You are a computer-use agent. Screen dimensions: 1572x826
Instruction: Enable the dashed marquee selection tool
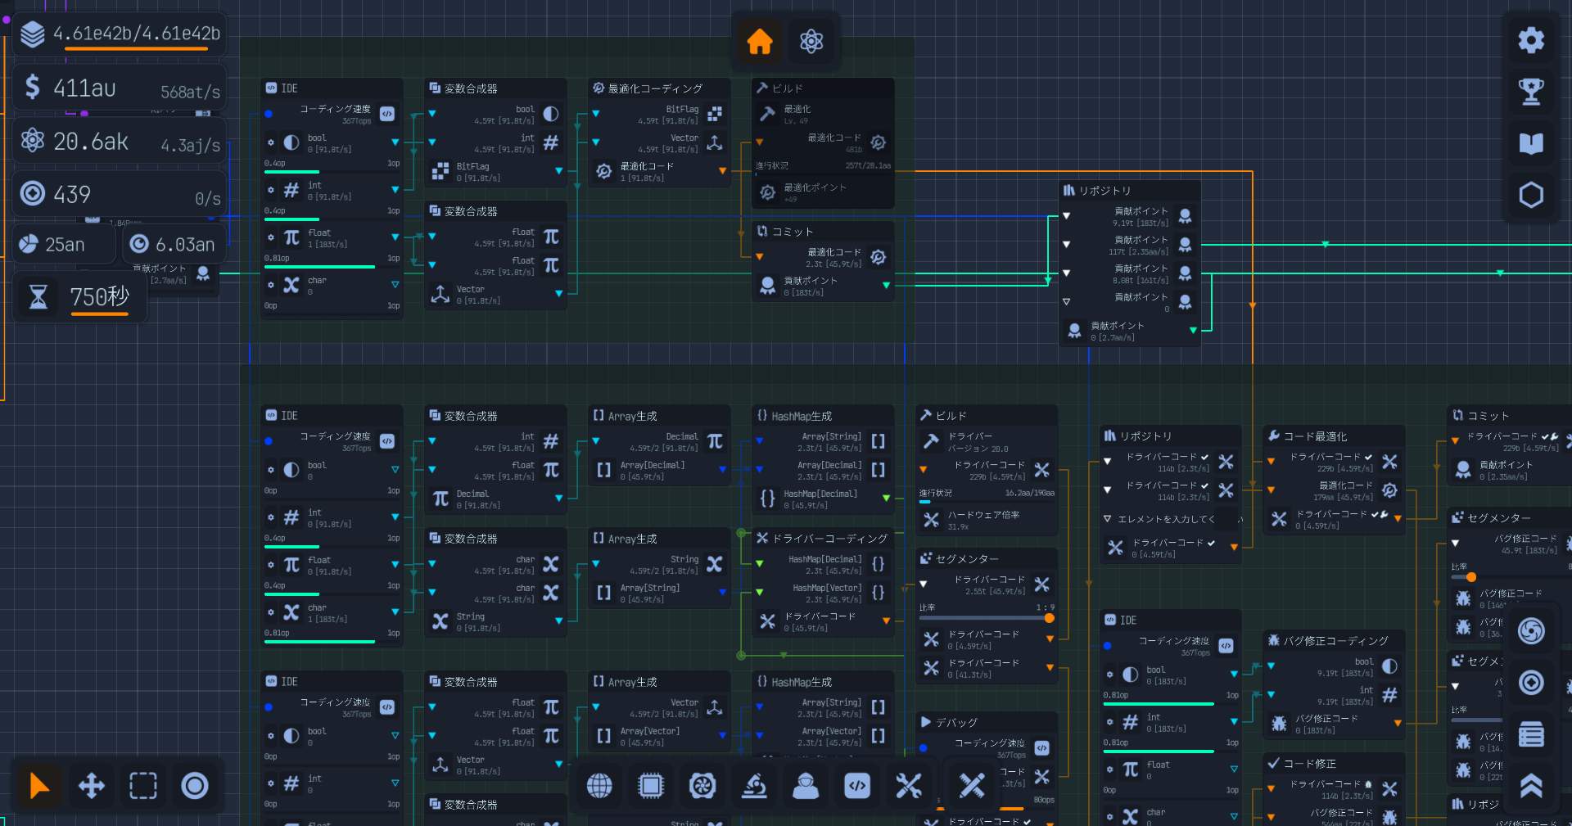click(143, 786)
